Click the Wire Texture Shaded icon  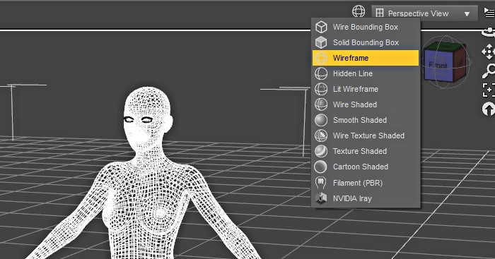(321, 135)
